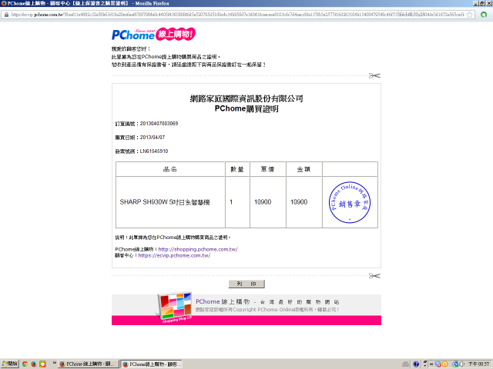
Task: Click the blue PChome Online sales stamp
Action: click(350, 202)
